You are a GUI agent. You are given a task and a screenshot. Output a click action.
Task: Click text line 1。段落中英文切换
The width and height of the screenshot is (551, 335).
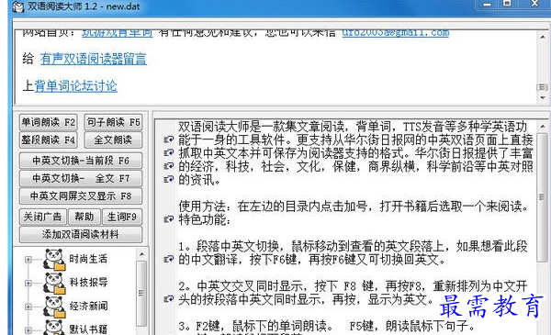click(353, 246)
